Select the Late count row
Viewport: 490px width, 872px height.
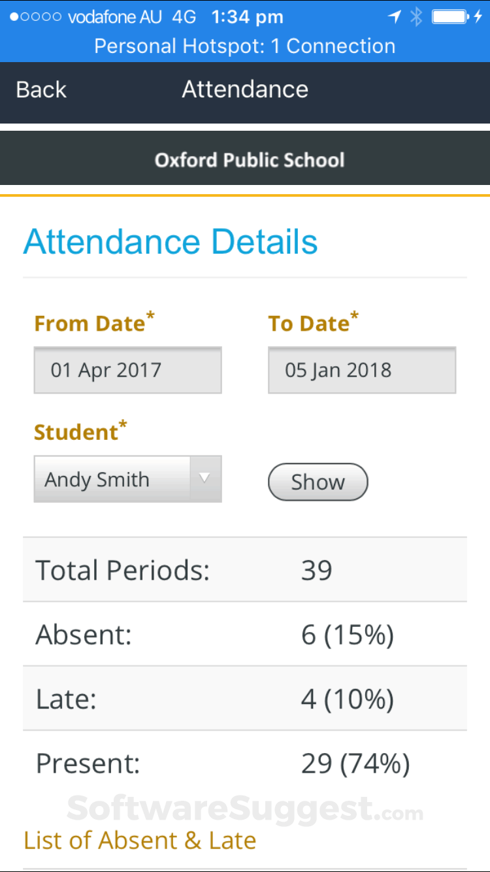click(x=244, y=698)
